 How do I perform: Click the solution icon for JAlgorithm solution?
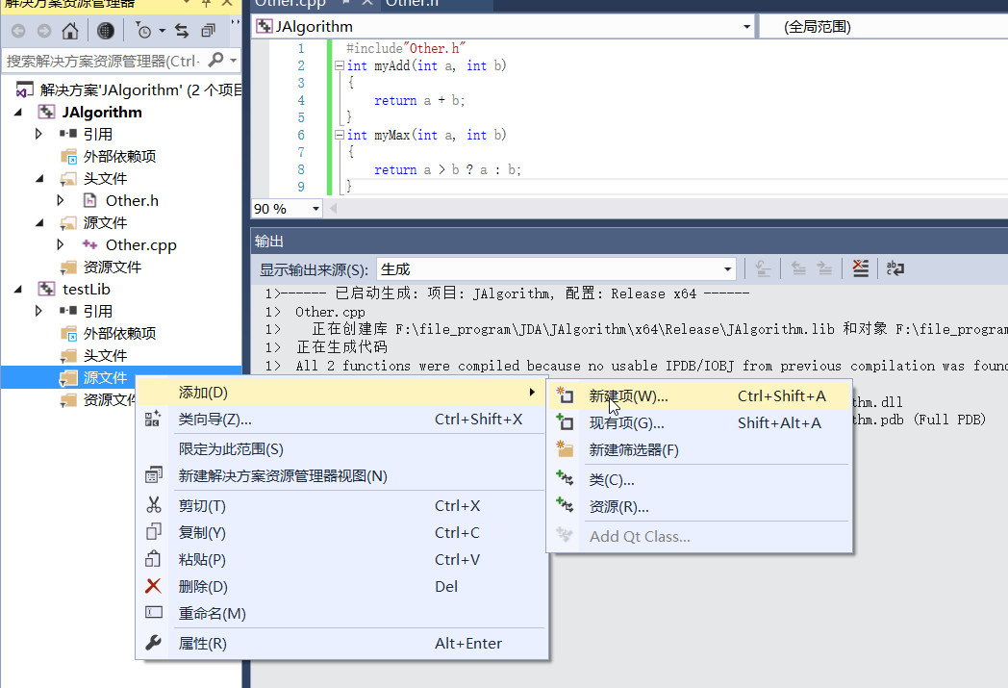[x=24, y=90]
